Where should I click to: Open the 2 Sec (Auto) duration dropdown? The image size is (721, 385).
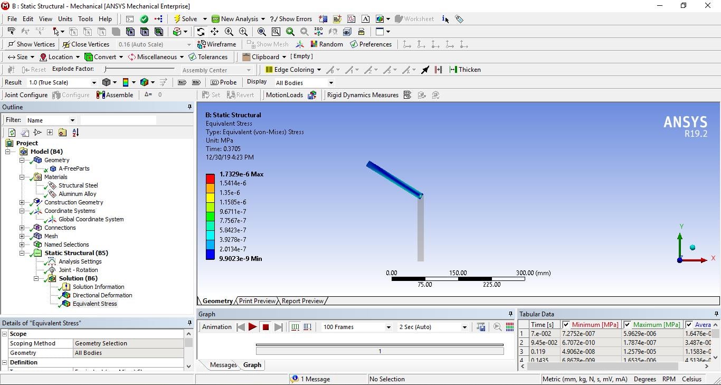[x=464, y=327]
